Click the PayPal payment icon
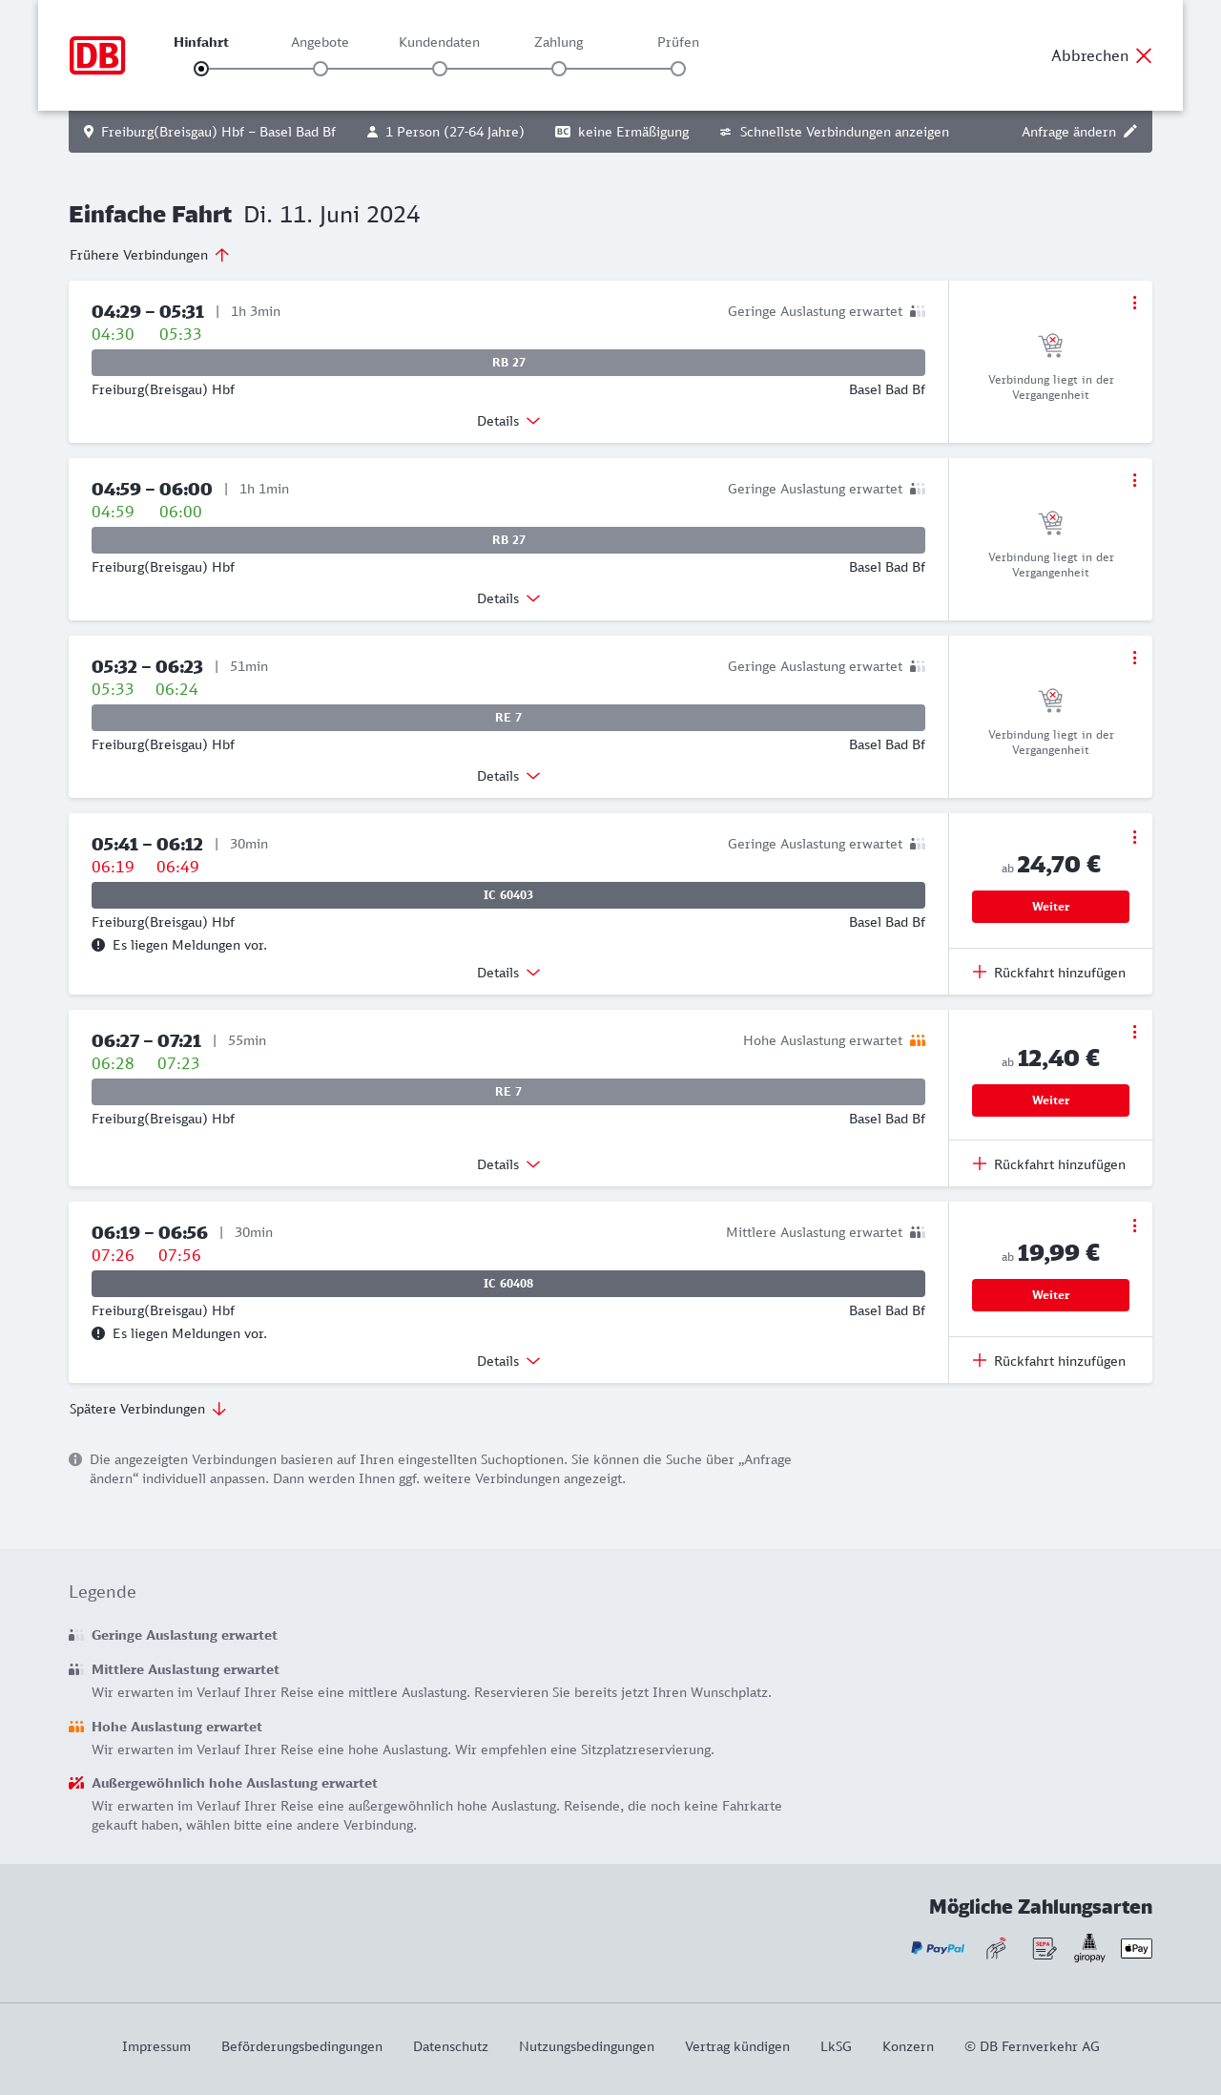 (x=938, y=1948)
